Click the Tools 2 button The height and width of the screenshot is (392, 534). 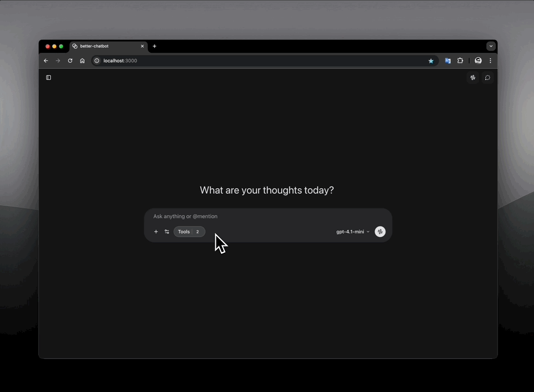tap(189, 232)
